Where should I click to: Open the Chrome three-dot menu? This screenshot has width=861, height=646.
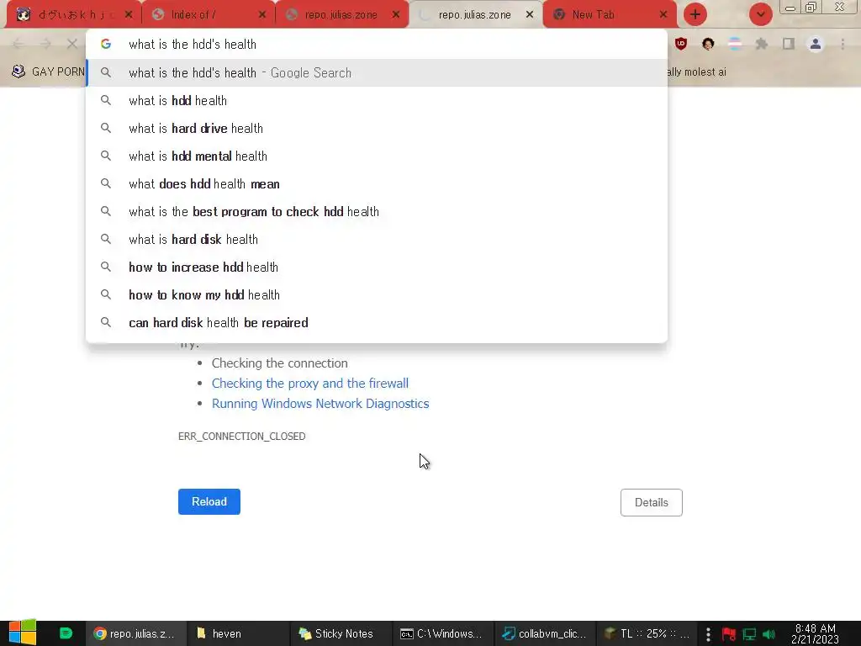843,44
